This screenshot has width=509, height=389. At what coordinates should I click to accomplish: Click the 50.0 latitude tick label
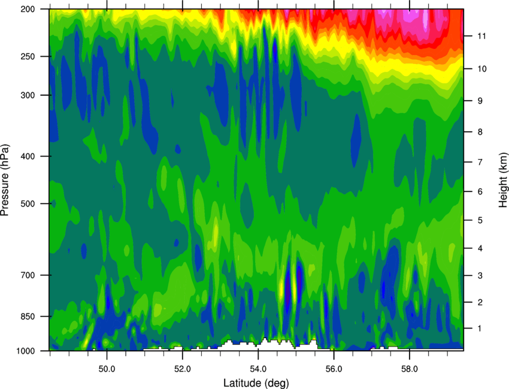click(107, 369)
